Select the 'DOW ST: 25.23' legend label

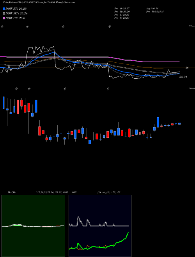pyautogui.click(x=16, y=9)
